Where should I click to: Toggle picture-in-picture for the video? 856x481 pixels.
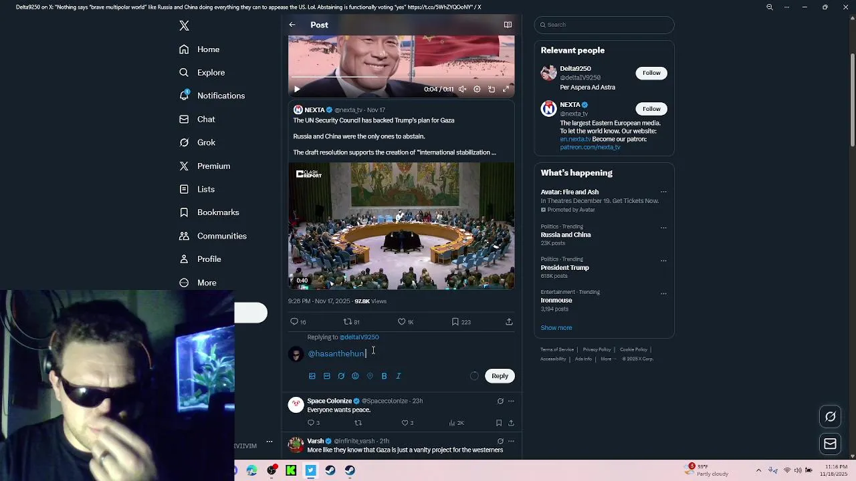point(492,89)
